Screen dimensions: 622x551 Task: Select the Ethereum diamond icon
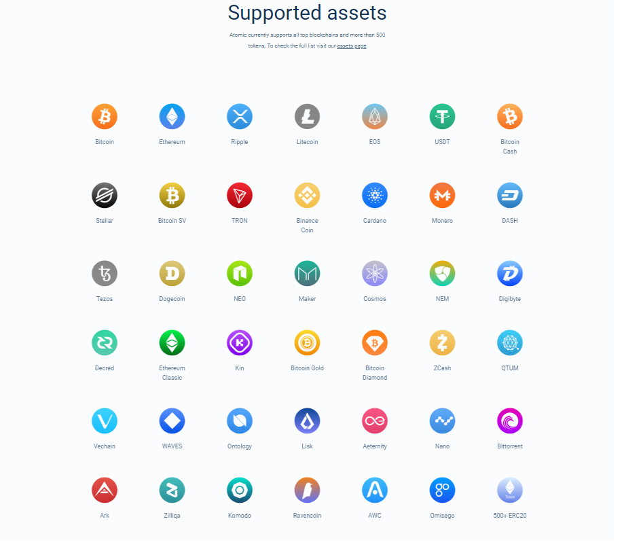point(172,116)
